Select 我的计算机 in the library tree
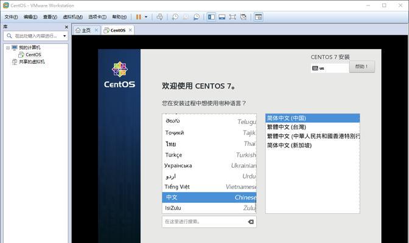 coord(29,47)
